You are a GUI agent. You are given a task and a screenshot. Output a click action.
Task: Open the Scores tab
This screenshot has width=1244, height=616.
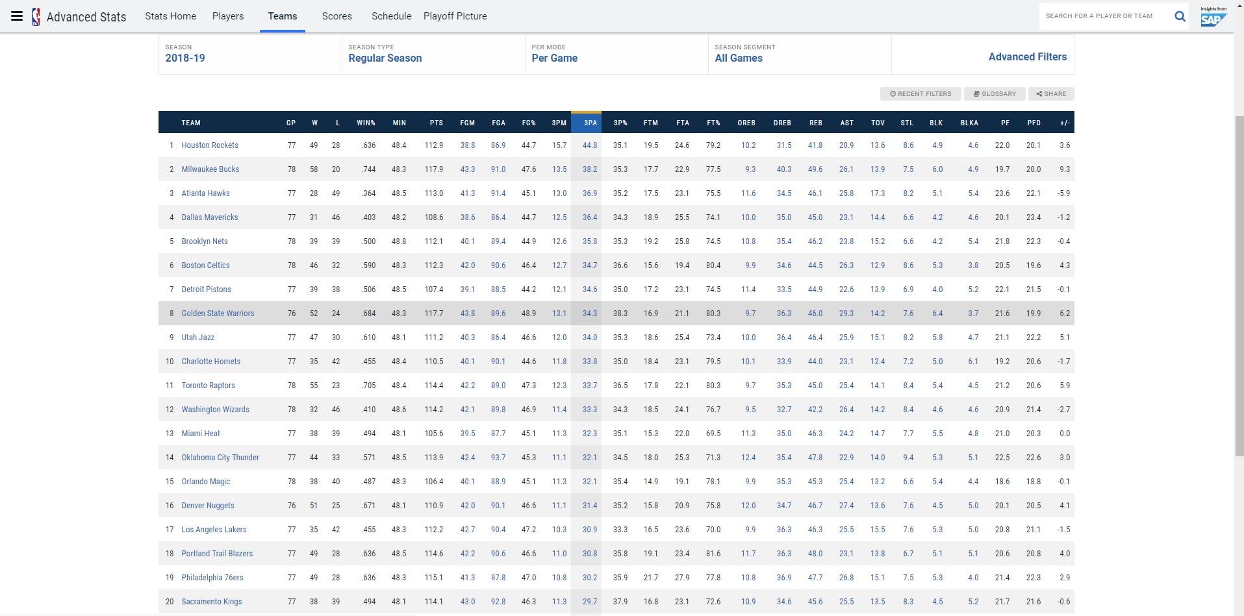337,16
